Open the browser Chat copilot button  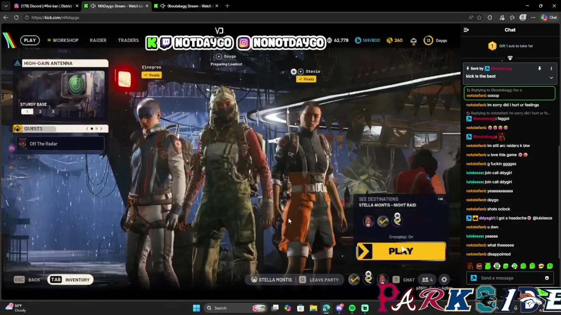549,17
